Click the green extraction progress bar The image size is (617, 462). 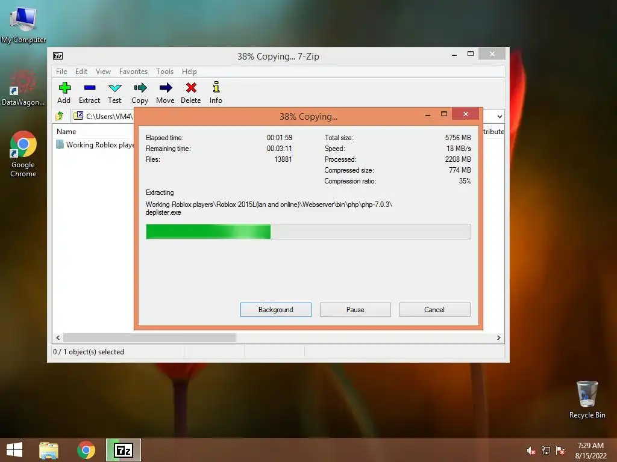[308, 232]
